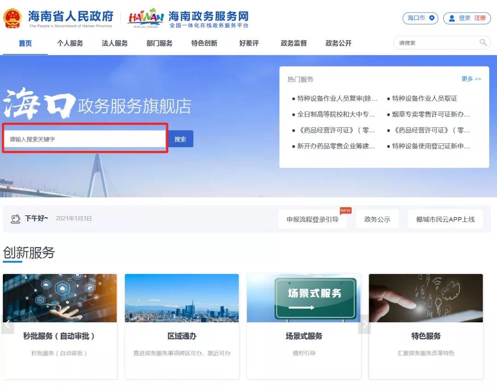Click the left carousel arrow in 创新服务
The width and height of the screenshot is (497, 388).
7,324
